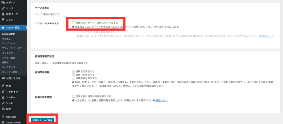The height and width of the screenshot is (124, 283).
Task: Open キャッシュ削除 submenu item
Action: click(x=10, y=72)
